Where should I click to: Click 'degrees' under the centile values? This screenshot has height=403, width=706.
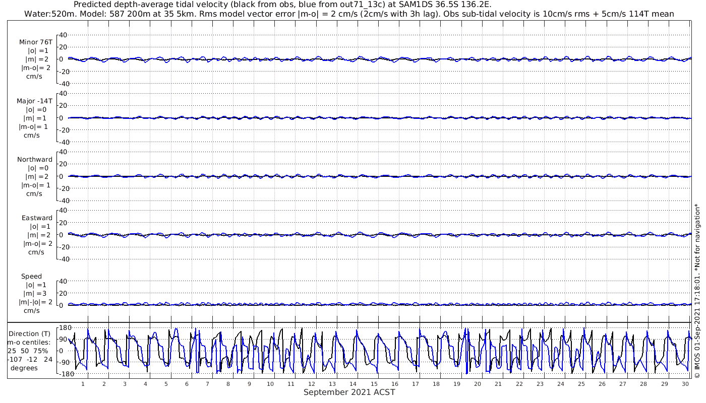[x=24, y=368]
